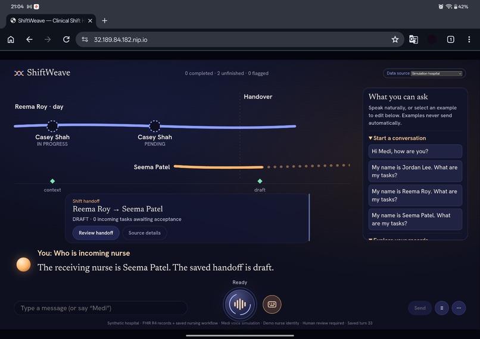Click the Reema Roy · day label
The height and width of the screenshot is (339, 480).
pyautogui.click(x=39, y=106)
